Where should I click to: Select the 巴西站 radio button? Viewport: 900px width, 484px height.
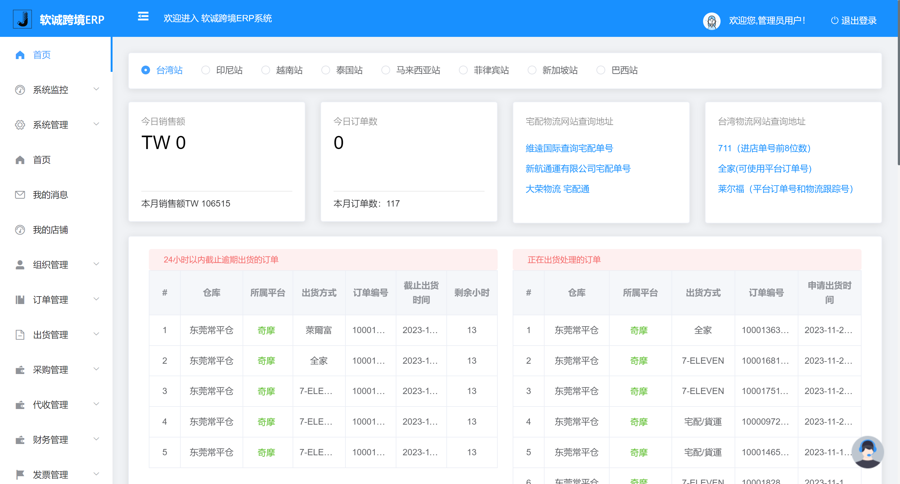click(601, 70)
